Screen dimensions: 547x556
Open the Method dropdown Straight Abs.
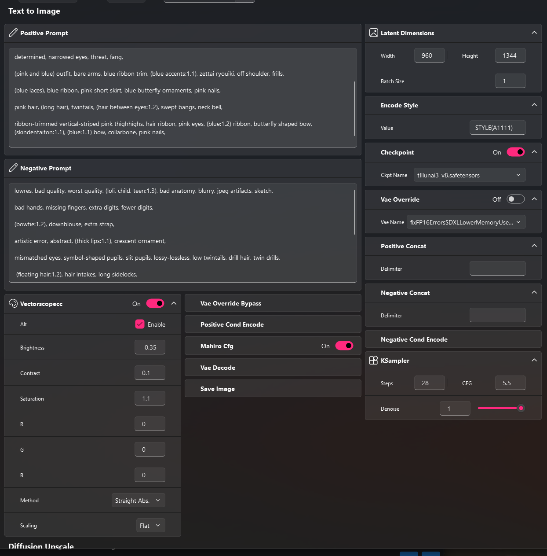click(x=139, y=501)
